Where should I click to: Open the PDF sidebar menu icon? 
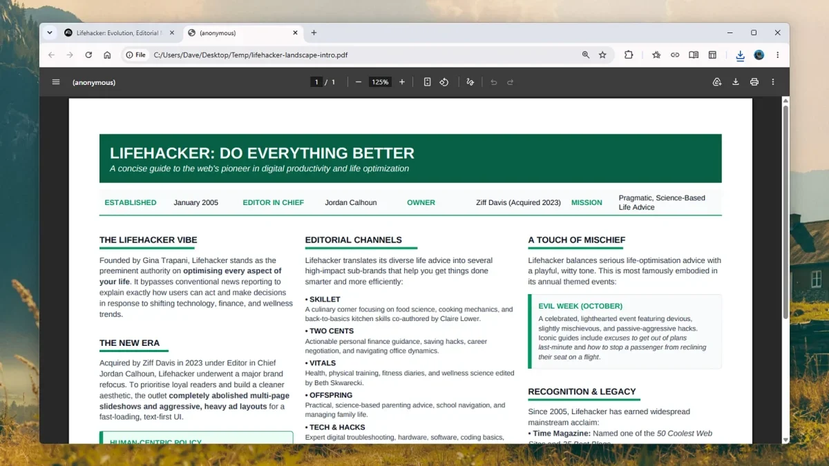click(56, 82)
